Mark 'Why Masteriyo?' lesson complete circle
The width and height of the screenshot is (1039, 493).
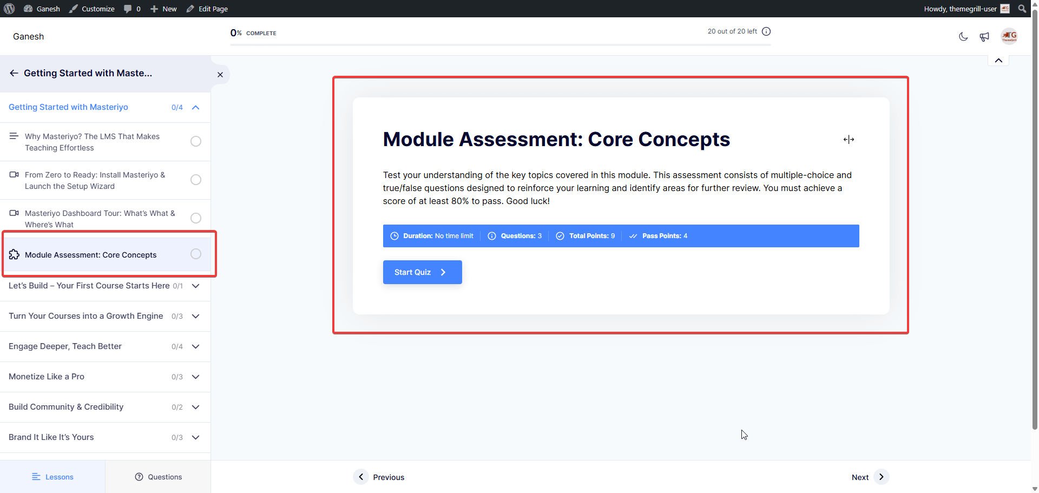point(196,141)
